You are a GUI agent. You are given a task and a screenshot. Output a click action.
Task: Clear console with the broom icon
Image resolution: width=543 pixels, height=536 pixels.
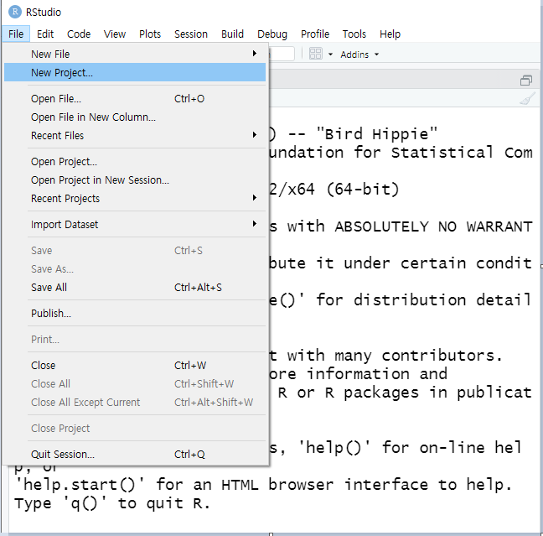[527, 98]
